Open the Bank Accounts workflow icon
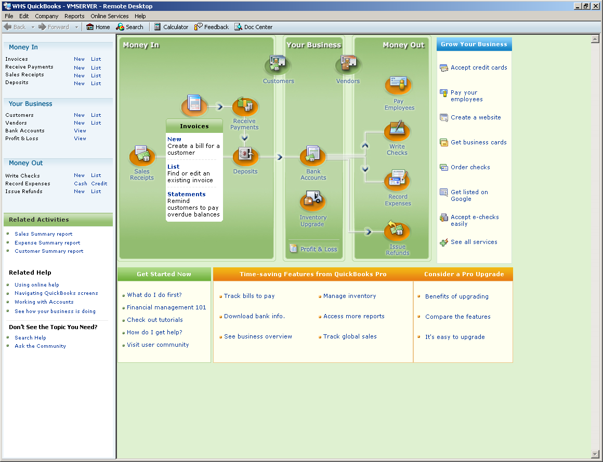The height and width of the screenshot is (462, 603). click(x=313, y=156)
